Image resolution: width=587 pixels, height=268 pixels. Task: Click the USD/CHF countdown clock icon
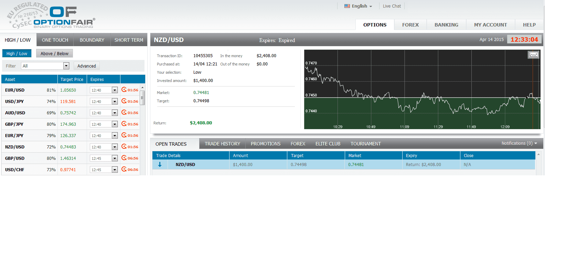click(x=124, y=169)
